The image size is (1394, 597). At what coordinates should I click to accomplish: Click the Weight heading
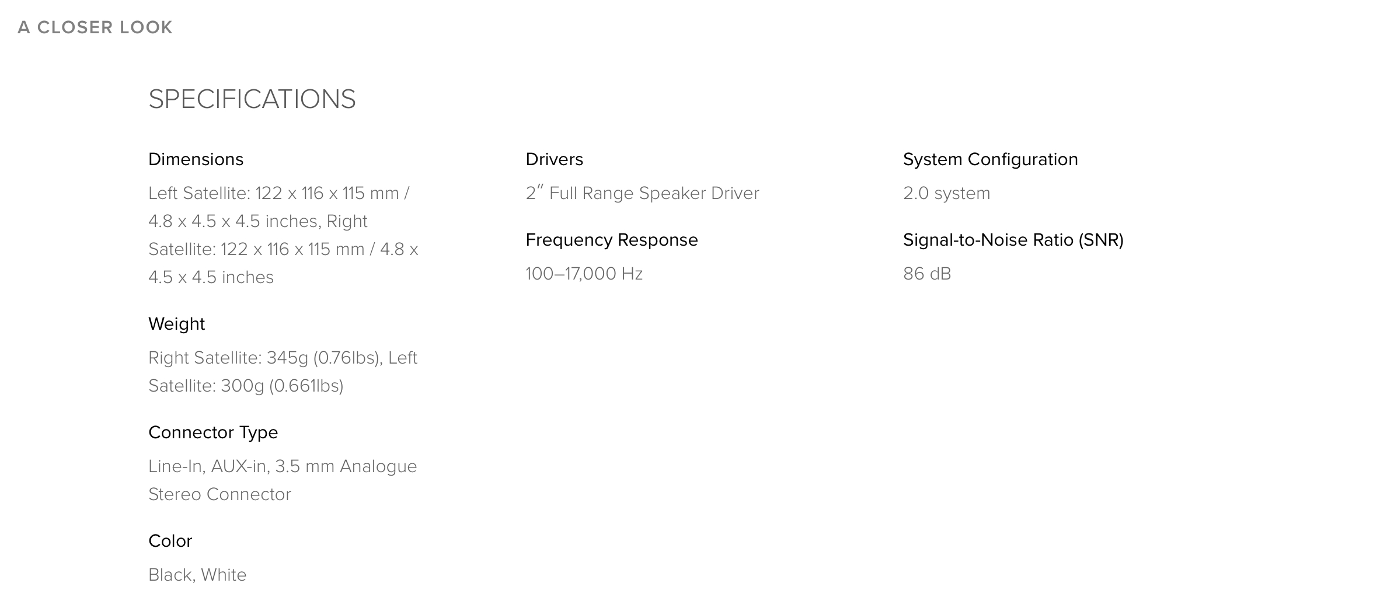pos(176,324)
